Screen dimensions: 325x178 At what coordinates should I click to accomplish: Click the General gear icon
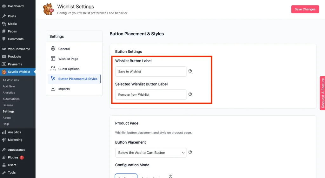(x=53, y=48)
